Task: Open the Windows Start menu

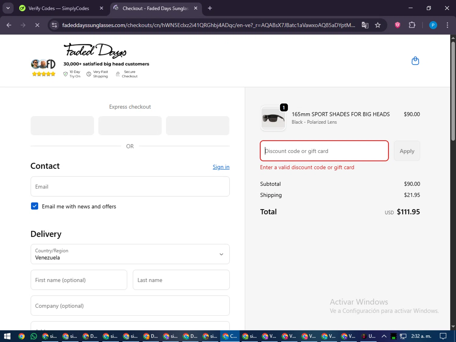Action: 7,336
